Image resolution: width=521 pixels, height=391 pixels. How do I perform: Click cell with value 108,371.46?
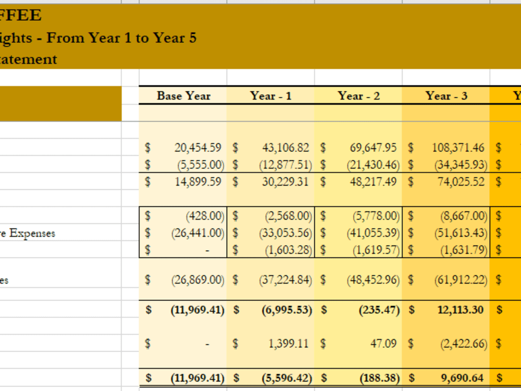pos(446,148)
